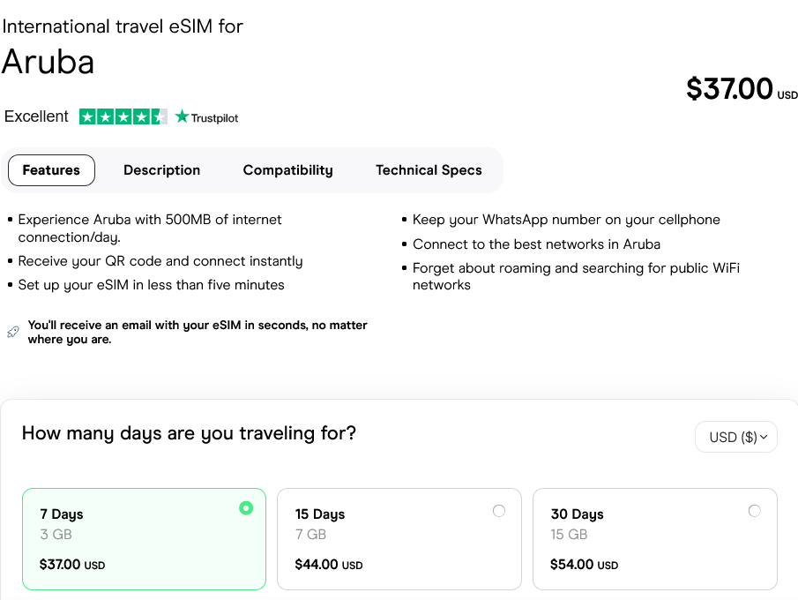
Task: Switch to the Features tab
Action: click(x=51, y=170)
